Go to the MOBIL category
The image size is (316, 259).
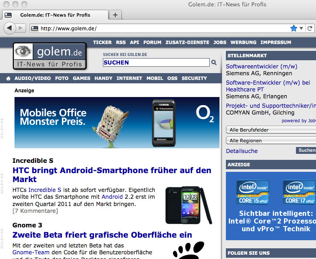(x=155, y=78)
